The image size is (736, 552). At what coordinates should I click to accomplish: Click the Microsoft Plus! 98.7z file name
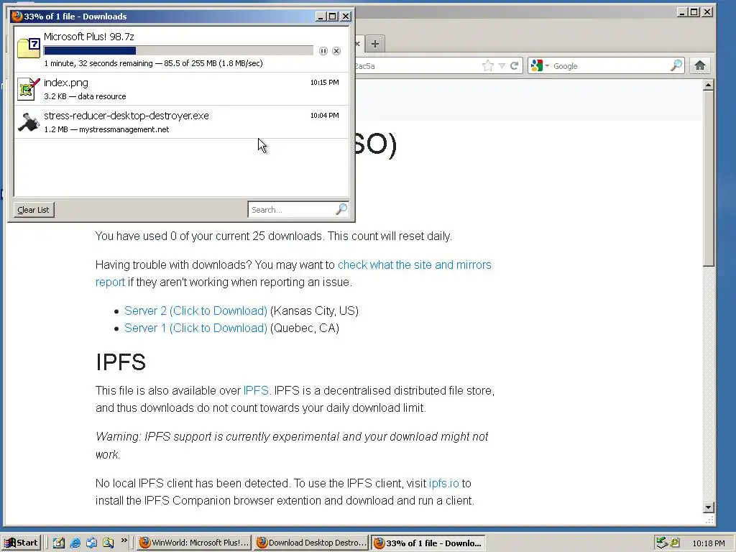tap(88, 37)
